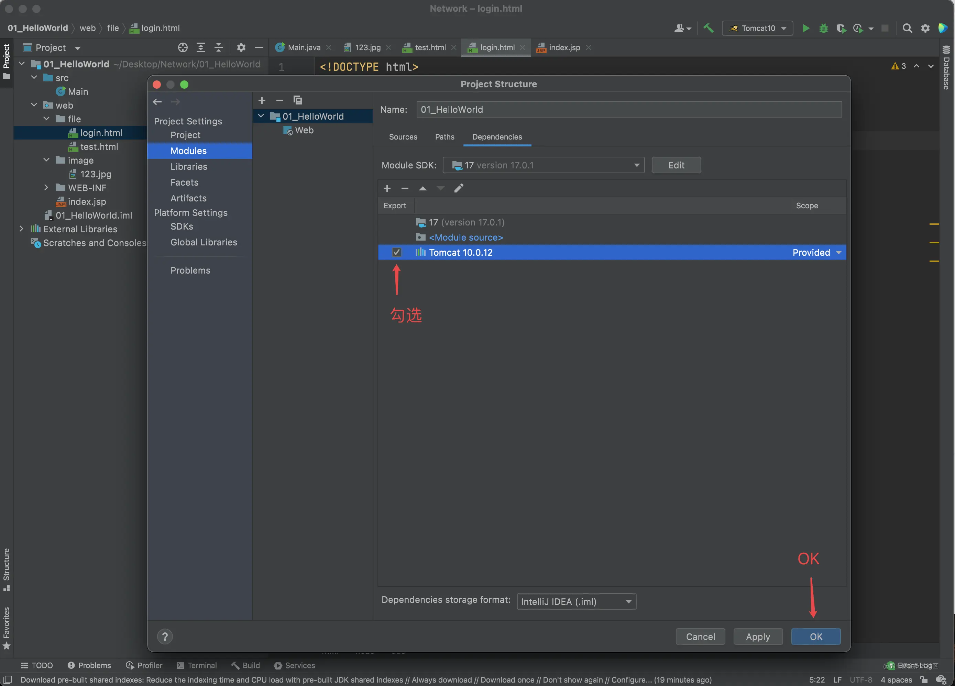Click Run with Coverage icon
Viewport: 955px width, 686px height.
click(x=841, y=28)
